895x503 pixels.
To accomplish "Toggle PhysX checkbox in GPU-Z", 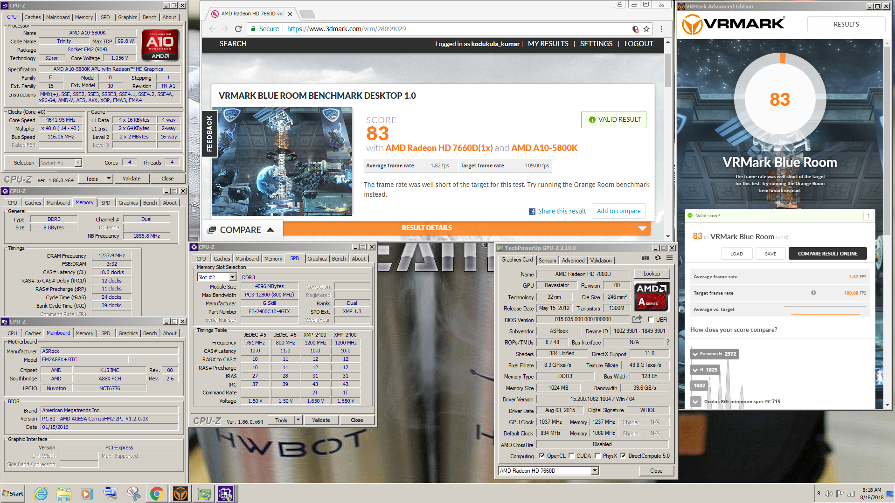I will point(597,456).
